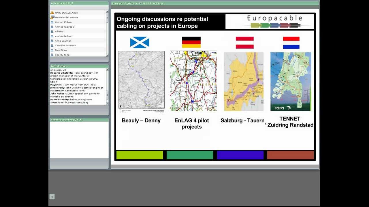Click attendee list scrollbar down arrow
Image resolution: width=369 pixels, height=207 pixels.
tap(107, 55)
